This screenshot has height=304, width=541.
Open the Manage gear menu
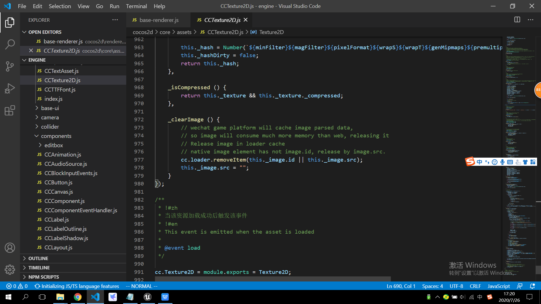tap(10, 270)
